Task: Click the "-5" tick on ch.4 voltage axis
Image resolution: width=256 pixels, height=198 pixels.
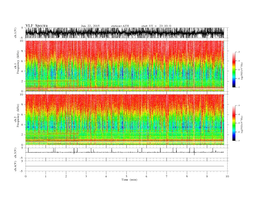Action: (22, 171)
